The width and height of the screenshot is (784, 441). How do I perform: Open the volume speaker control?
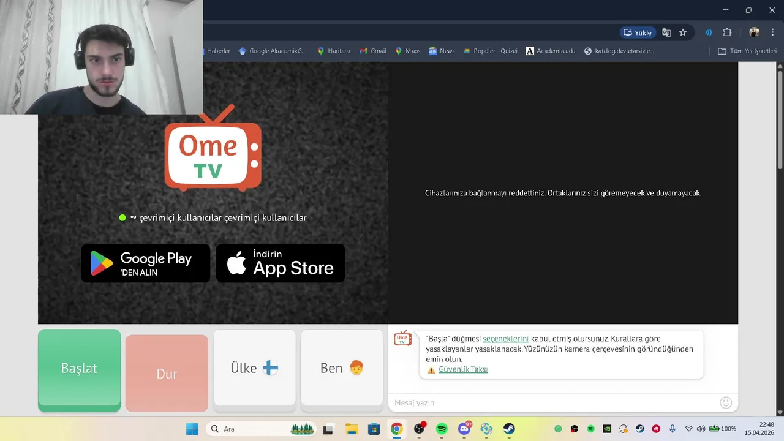click(701, 429)
